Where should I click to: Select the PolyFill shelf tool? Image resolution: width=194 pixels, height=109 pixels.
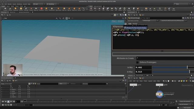click(x=46, y=9)
